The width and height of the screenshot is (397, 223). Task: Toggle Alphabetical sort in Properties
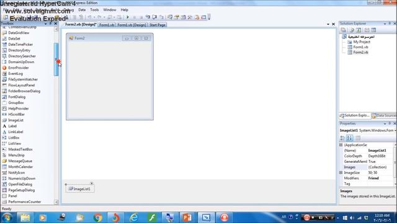350,138
